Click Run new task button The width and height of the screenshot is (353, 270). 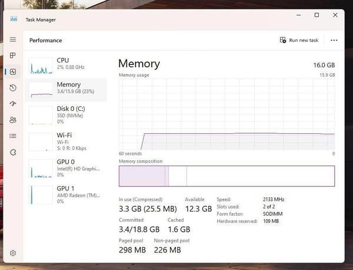(299, 40)
